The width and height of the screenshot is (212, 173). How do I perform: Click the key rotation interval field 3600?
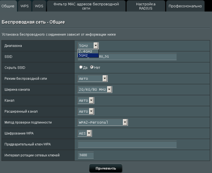(x=86, y=155)
